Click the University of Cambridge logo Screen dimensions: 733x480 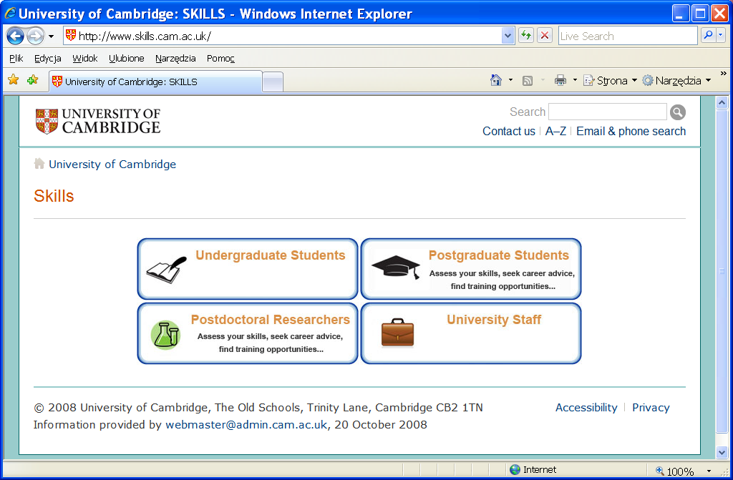(x=98, y=121)
